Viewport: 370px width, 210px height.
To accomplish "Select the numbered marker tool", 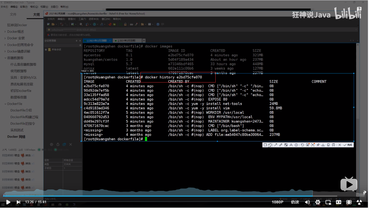I will (x=296, y=145).
